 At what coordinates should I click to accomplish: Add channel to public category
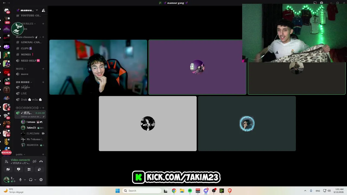pos(43,154)
